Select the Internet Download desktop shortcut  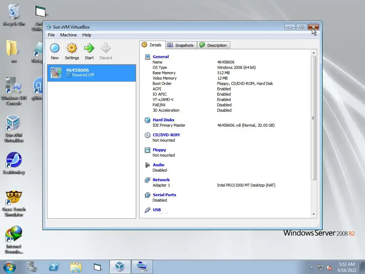[x=14, y=240]
